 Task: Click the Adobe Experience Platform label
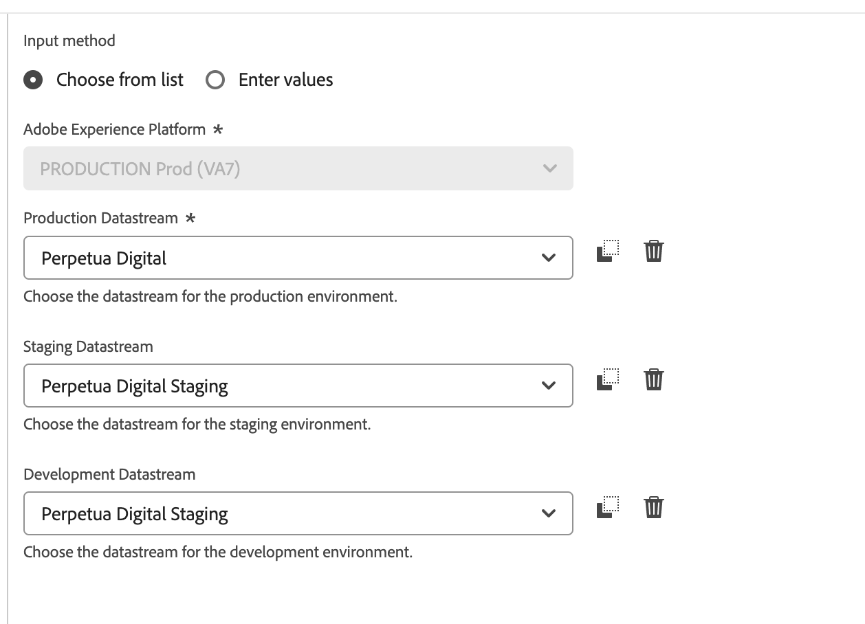point(114,130)
